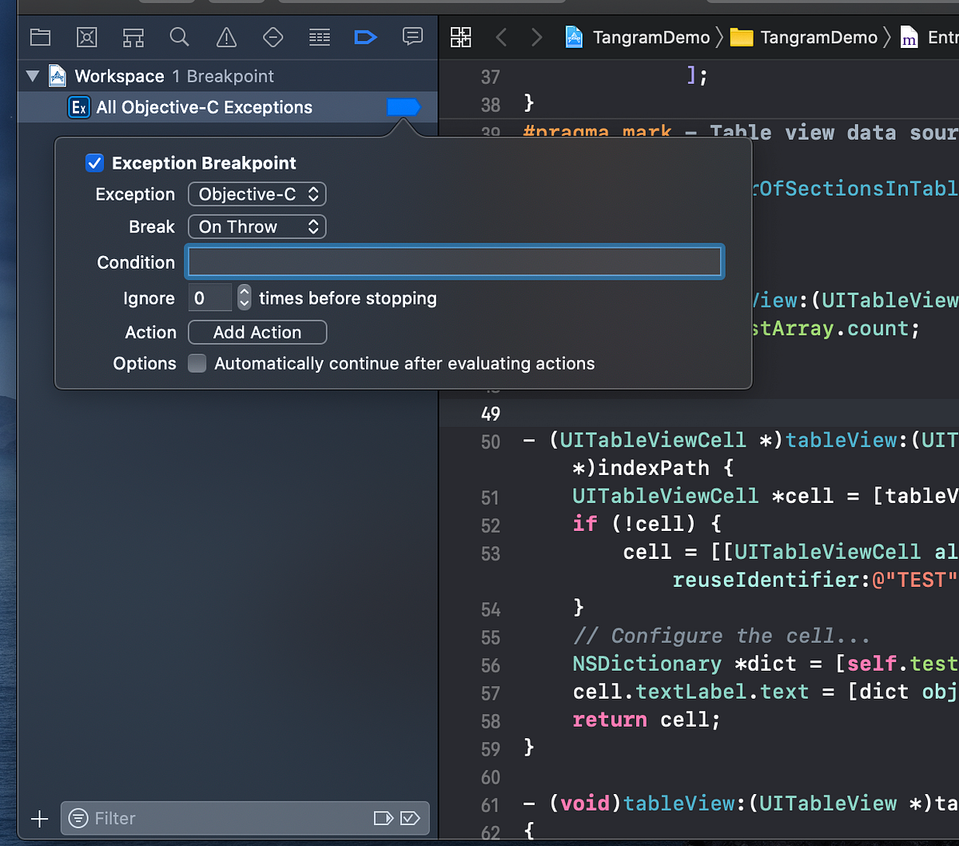
Task: Open the Report navigator speech bubble icon
Action: pyautogui.click(x=412, y=37)
